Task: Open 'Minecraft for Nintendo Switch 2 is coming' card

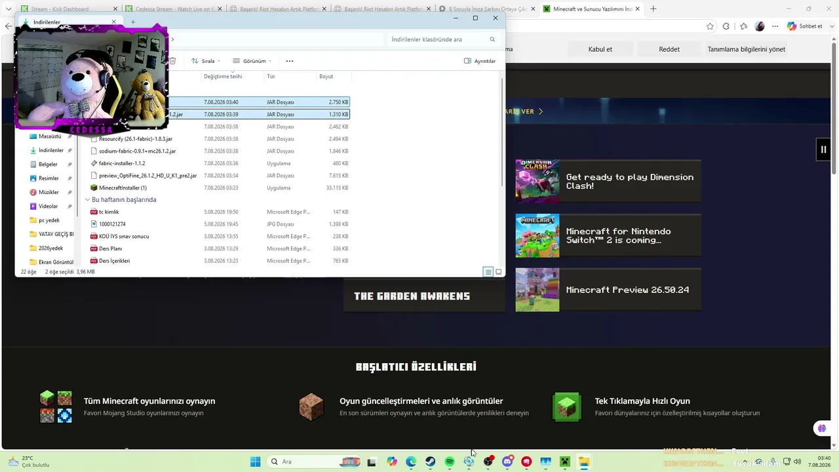Action: click(x=608, y=235)
